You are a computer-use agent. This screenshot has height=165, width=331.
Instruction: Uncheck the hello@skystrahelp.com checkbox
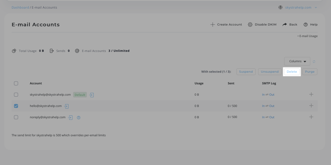pos(16,106)
